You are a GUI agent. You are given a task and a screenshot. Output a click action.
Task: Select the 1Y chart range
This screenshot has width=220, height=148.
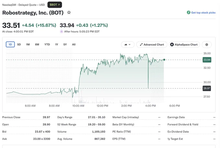tap(57, 44)
